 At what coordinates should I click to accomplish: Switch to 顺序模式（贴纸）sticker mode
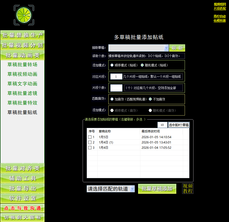pyautogui.click(x=112, y=65)
